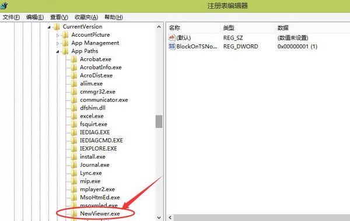This screenshot has width=350, height=221.
Task: Click the REG_DWORD type cell
Action: pos(240,47)
